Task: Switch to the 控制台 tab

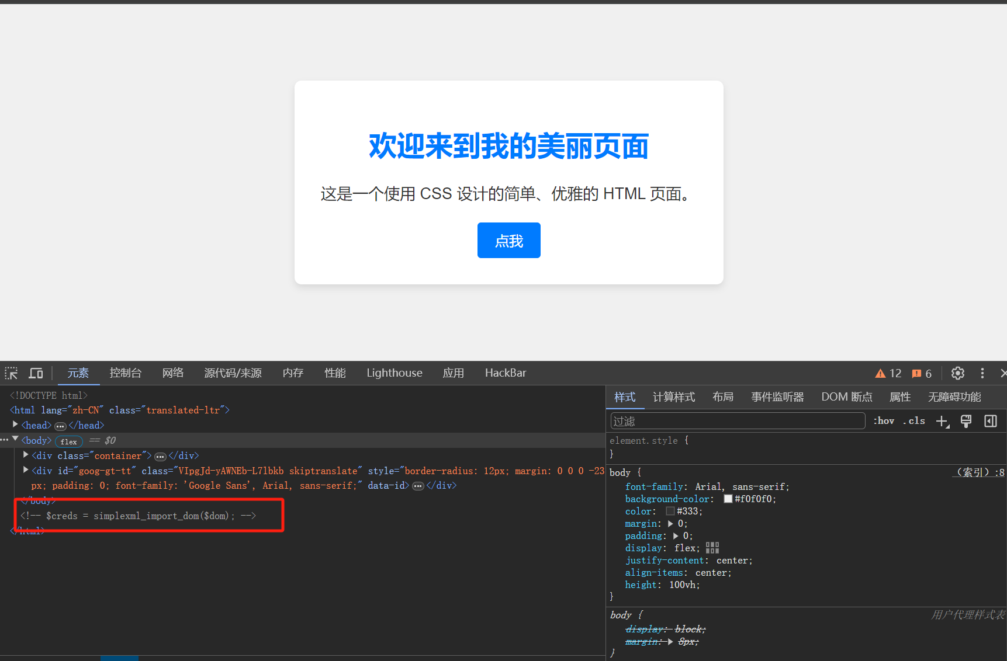Action: coord(126,373)
